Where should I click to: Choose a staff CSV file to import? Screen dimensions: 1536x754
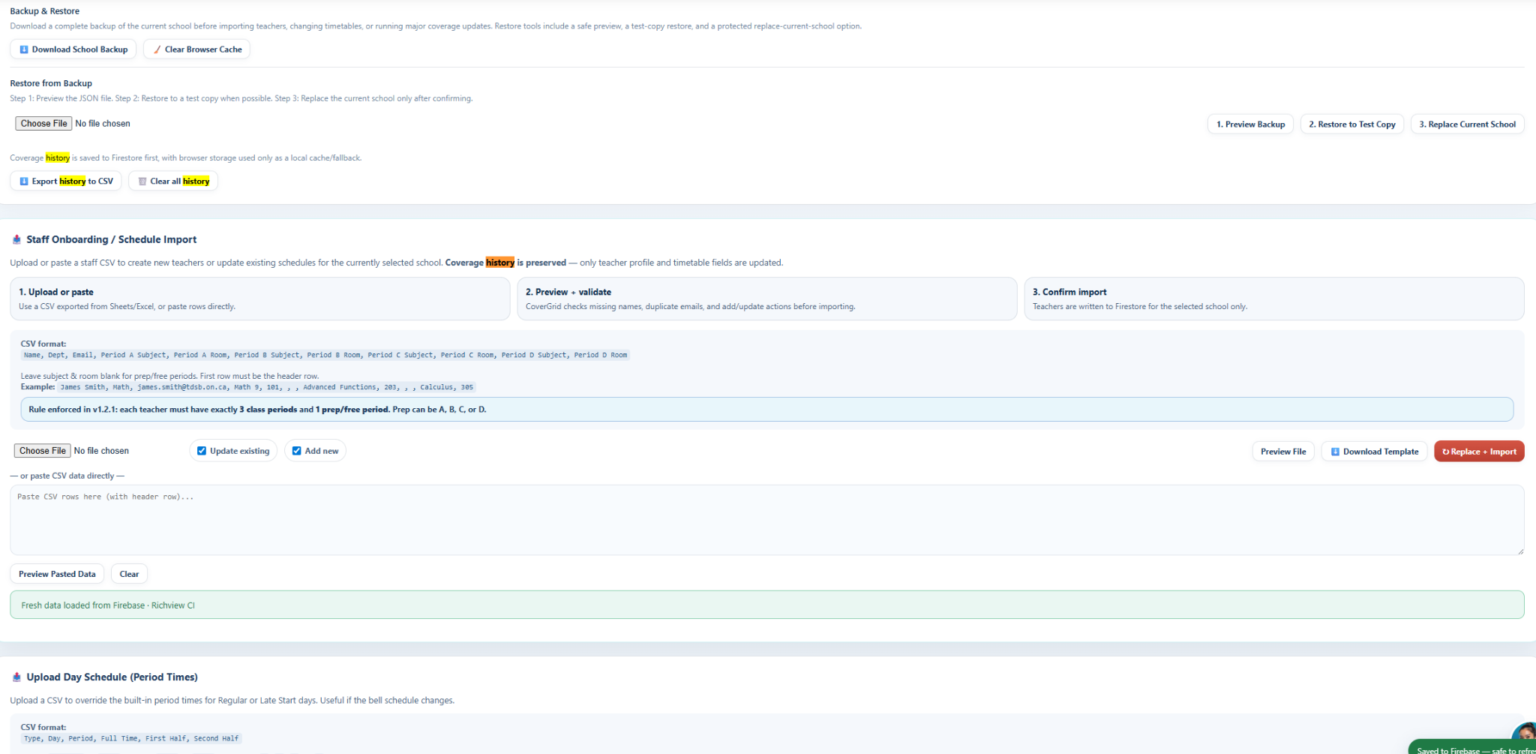[42, 451]
